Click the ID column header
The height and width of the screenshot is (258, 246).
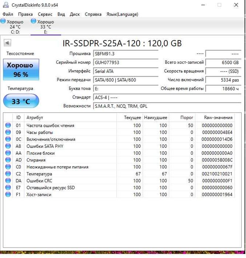[x=18, y=118]
